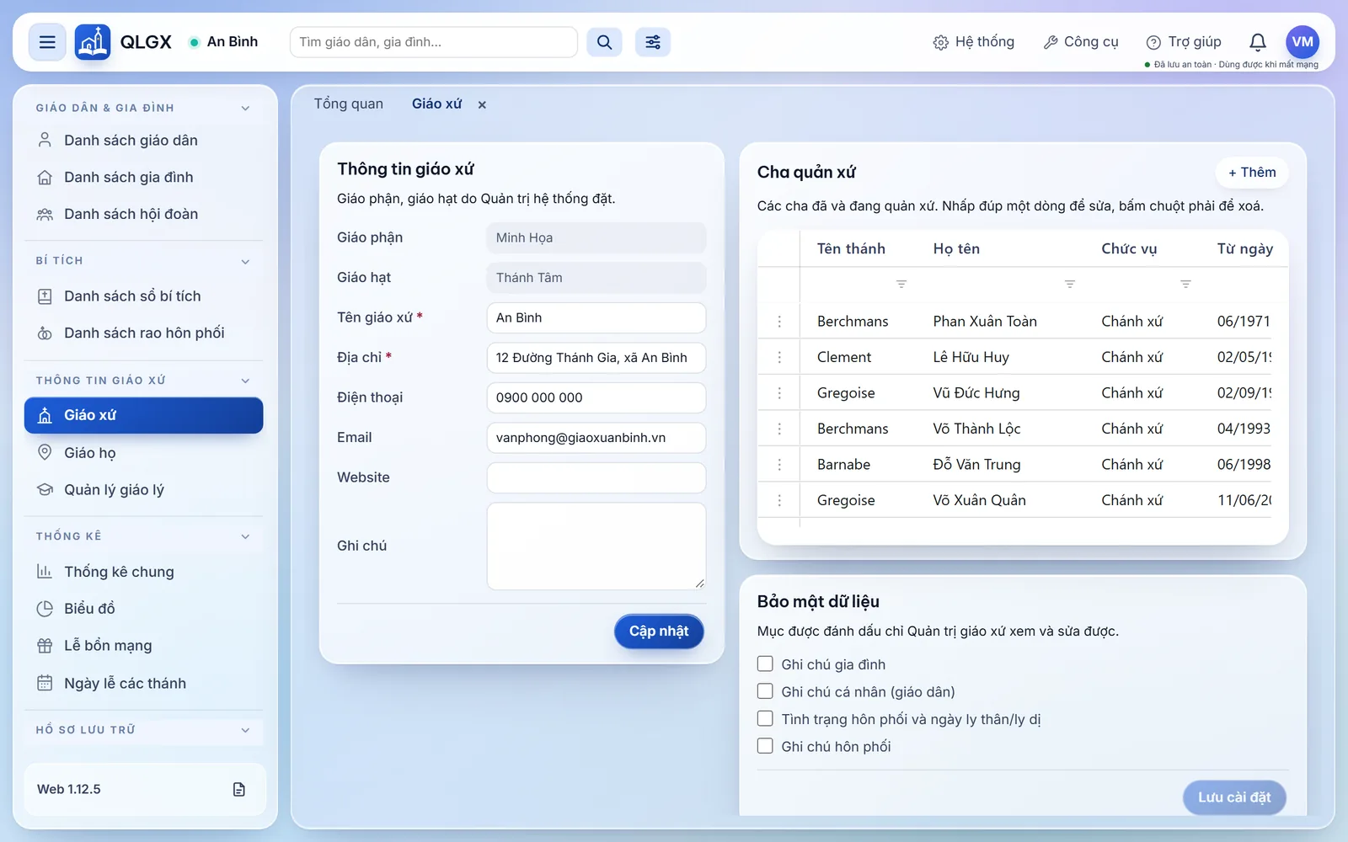Open the Công cụ menu
The width and height of the screenshot is (1348, 842).
click(x=1081, y=42)
